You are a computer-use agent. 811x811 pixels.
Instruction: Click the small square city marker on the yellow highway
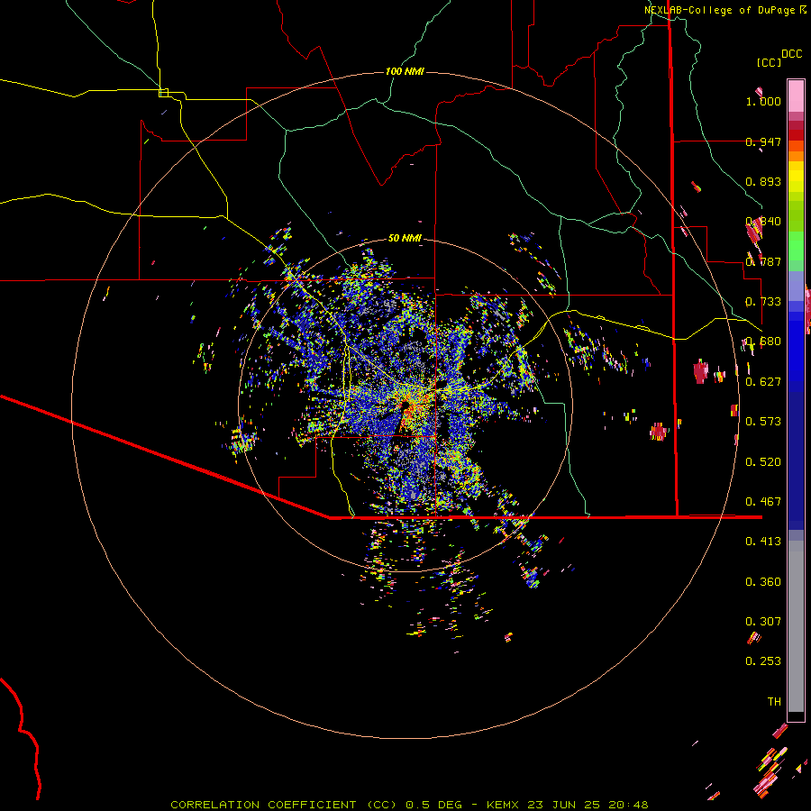tap(163, 93)
